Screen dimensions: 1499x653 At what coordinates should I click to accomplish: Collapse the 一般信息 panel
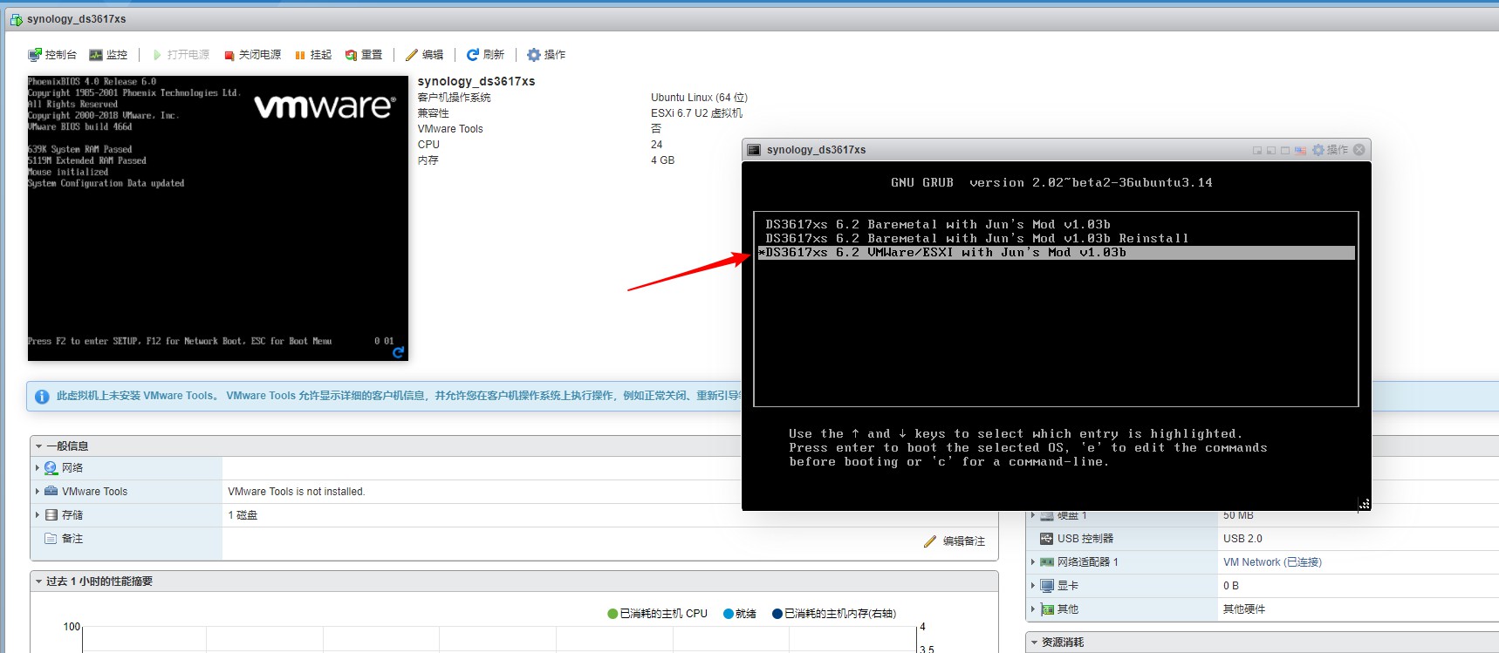(39, 446)
